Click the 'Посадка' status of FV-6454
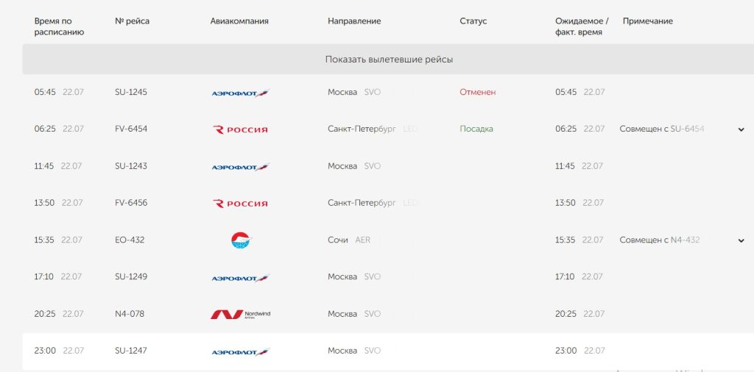The width and height of the screenshot is (754, 372). [x=476, y=129]
